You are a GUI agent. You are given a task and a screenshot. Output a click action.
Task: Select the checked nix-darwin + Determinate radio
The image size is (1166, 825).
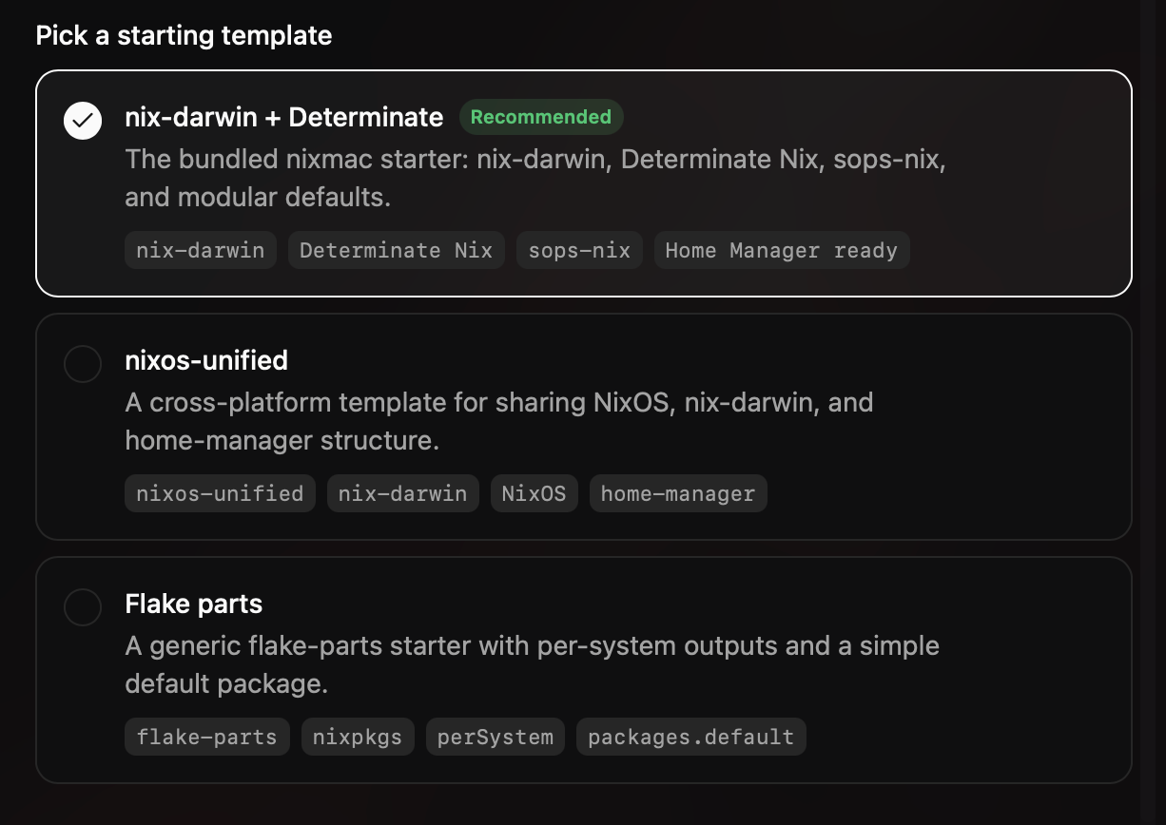(83, 120)
